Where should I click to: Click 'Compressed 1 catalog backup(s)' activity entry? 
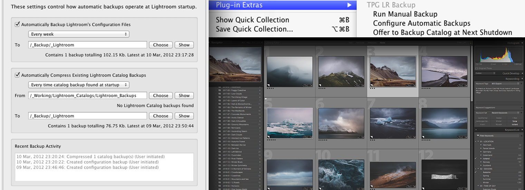click(90, 156)
